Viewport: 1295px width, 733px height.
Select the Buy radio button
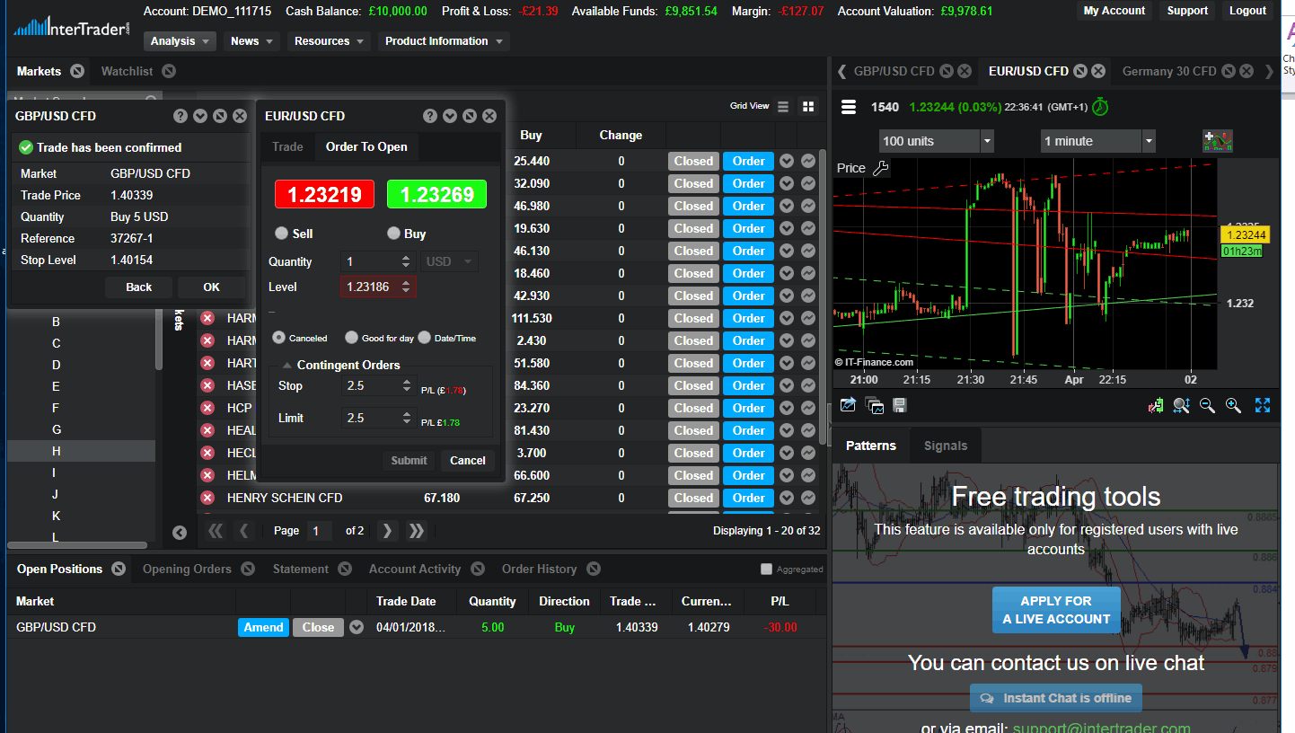point(393,233)
